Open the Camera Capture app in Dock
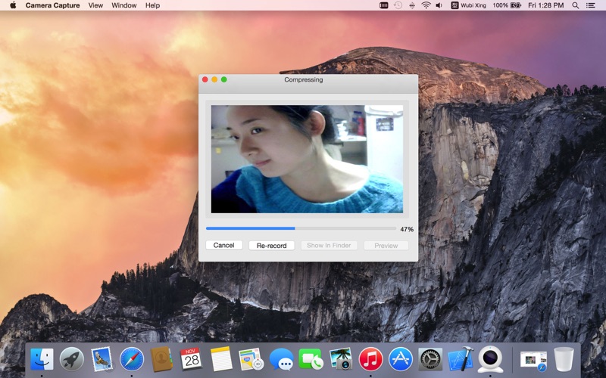This screenshot has height=378, width=606. [x=490, y=358]
